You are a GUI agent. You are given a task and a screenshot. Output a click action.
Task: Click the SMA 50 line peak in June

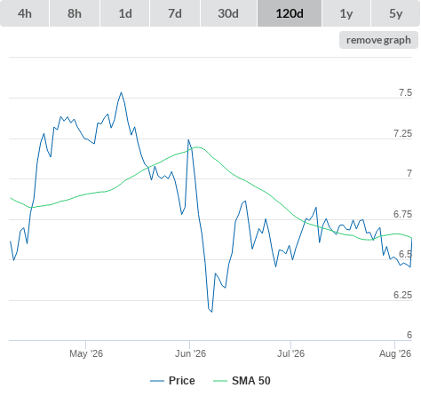point(197,147)
